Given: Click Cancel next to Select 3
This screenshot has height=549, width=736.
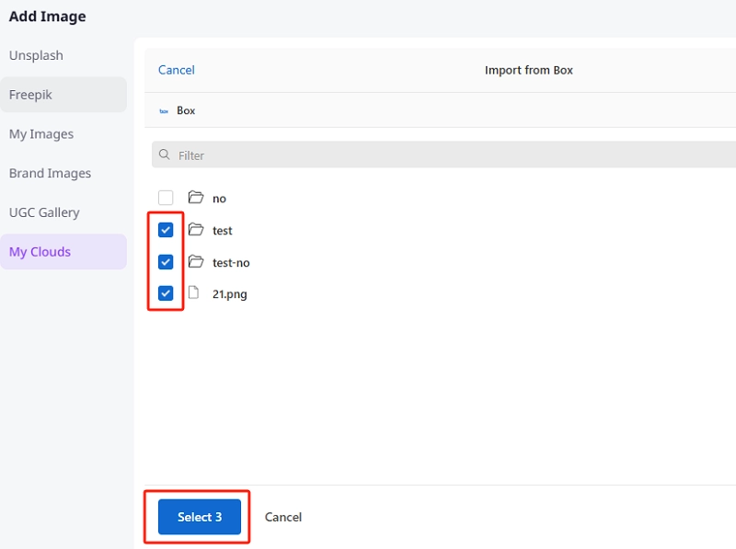Looking at the screenshot, I should 283,517.
